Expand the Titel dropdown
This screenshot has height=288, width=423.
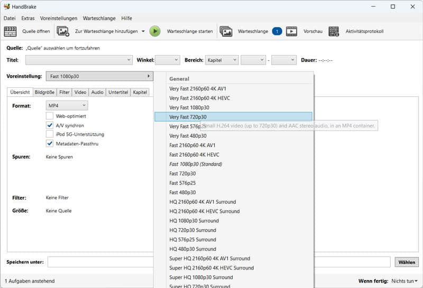point(79,60)
